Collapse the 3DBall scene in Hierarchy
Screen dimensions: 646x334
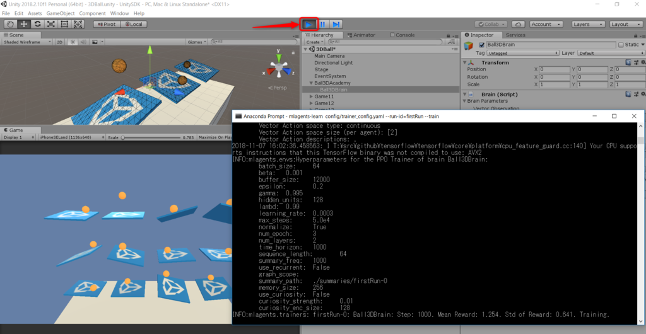(x=306, y=49)
